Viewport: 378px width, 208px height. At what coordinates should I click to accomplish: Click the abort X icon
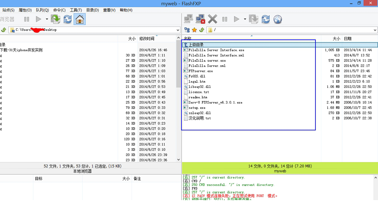tap(213, 19)
